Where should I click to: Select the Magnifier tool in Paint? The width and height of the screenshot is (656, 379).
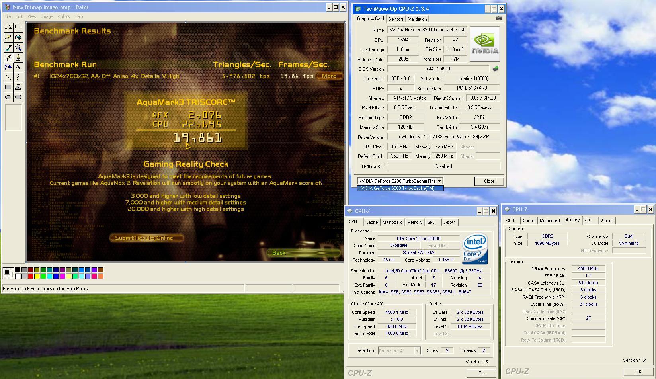[18, 47]
